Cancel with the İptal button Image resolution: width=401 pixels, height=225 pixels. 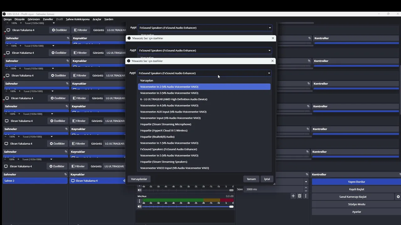pos(267,179)
